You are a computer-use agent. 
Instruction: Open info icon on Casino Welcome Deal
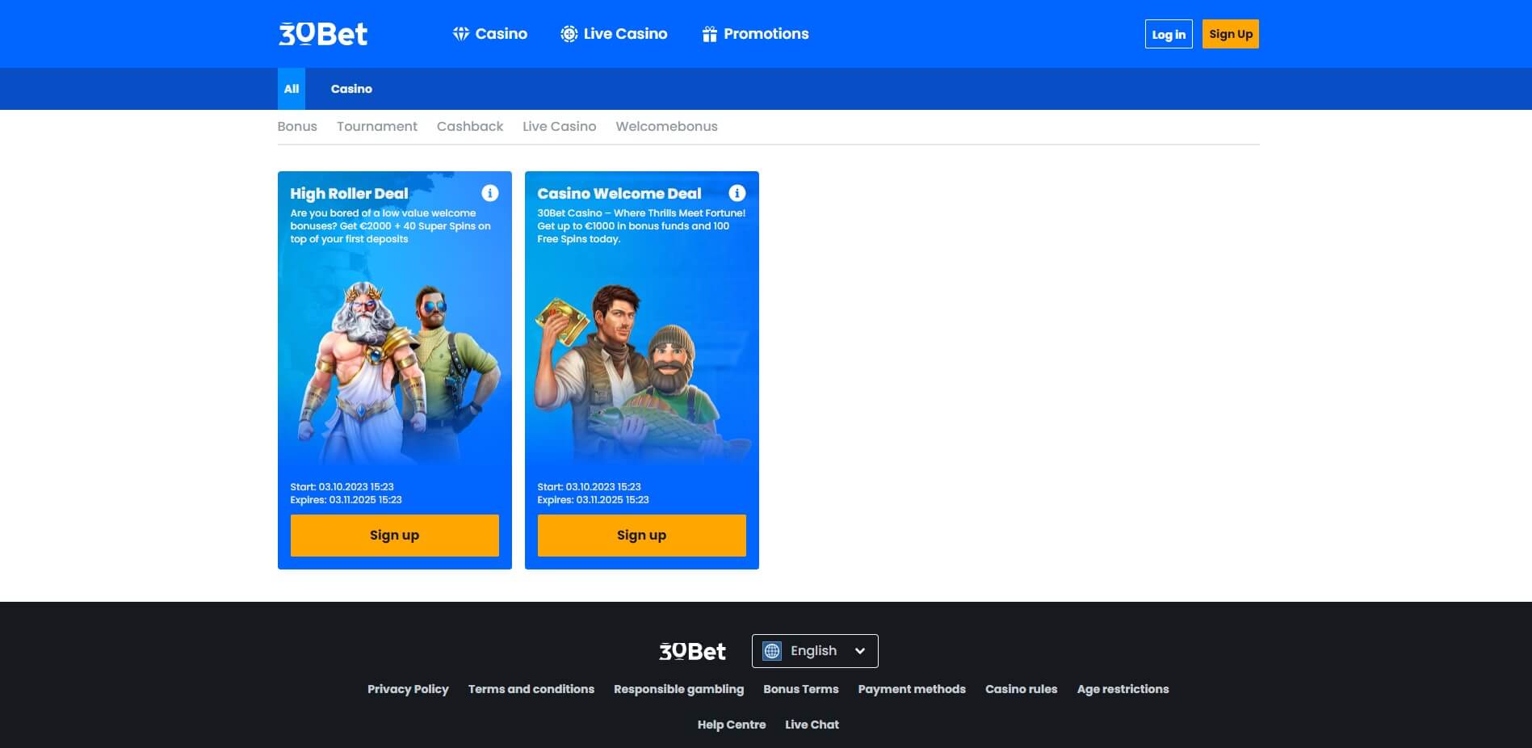[737, 193]
